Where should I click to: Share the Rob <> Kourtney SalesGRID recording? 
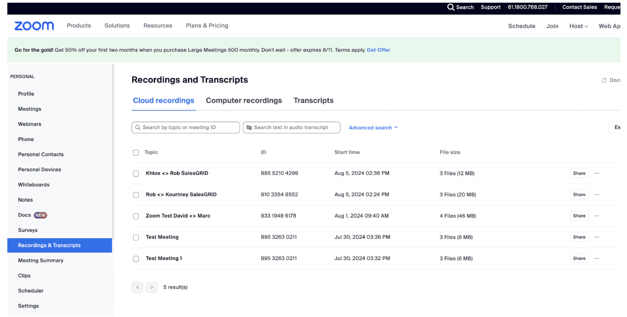579,195
